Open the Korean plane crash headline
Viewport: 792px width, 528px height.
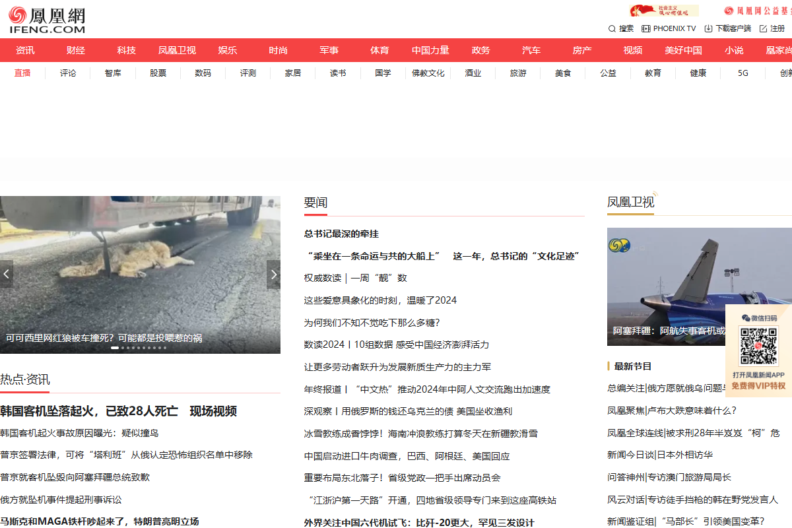pyautogui.click(x=120, y=411)
